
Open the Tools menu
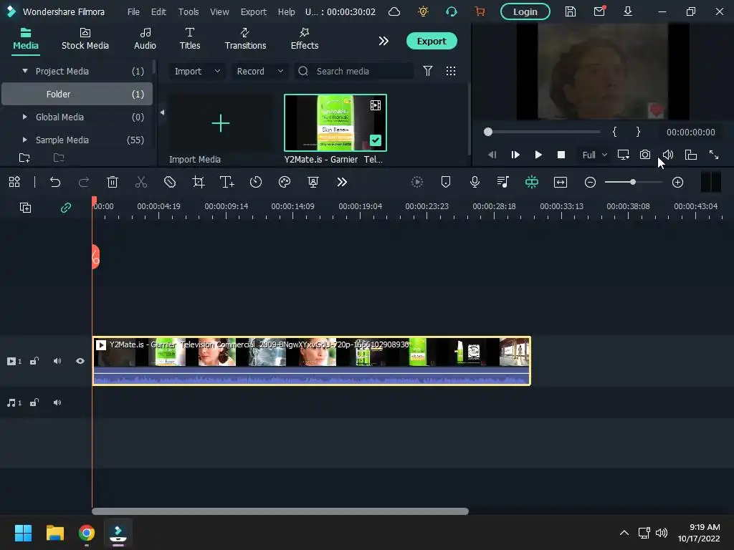(189, 11)
